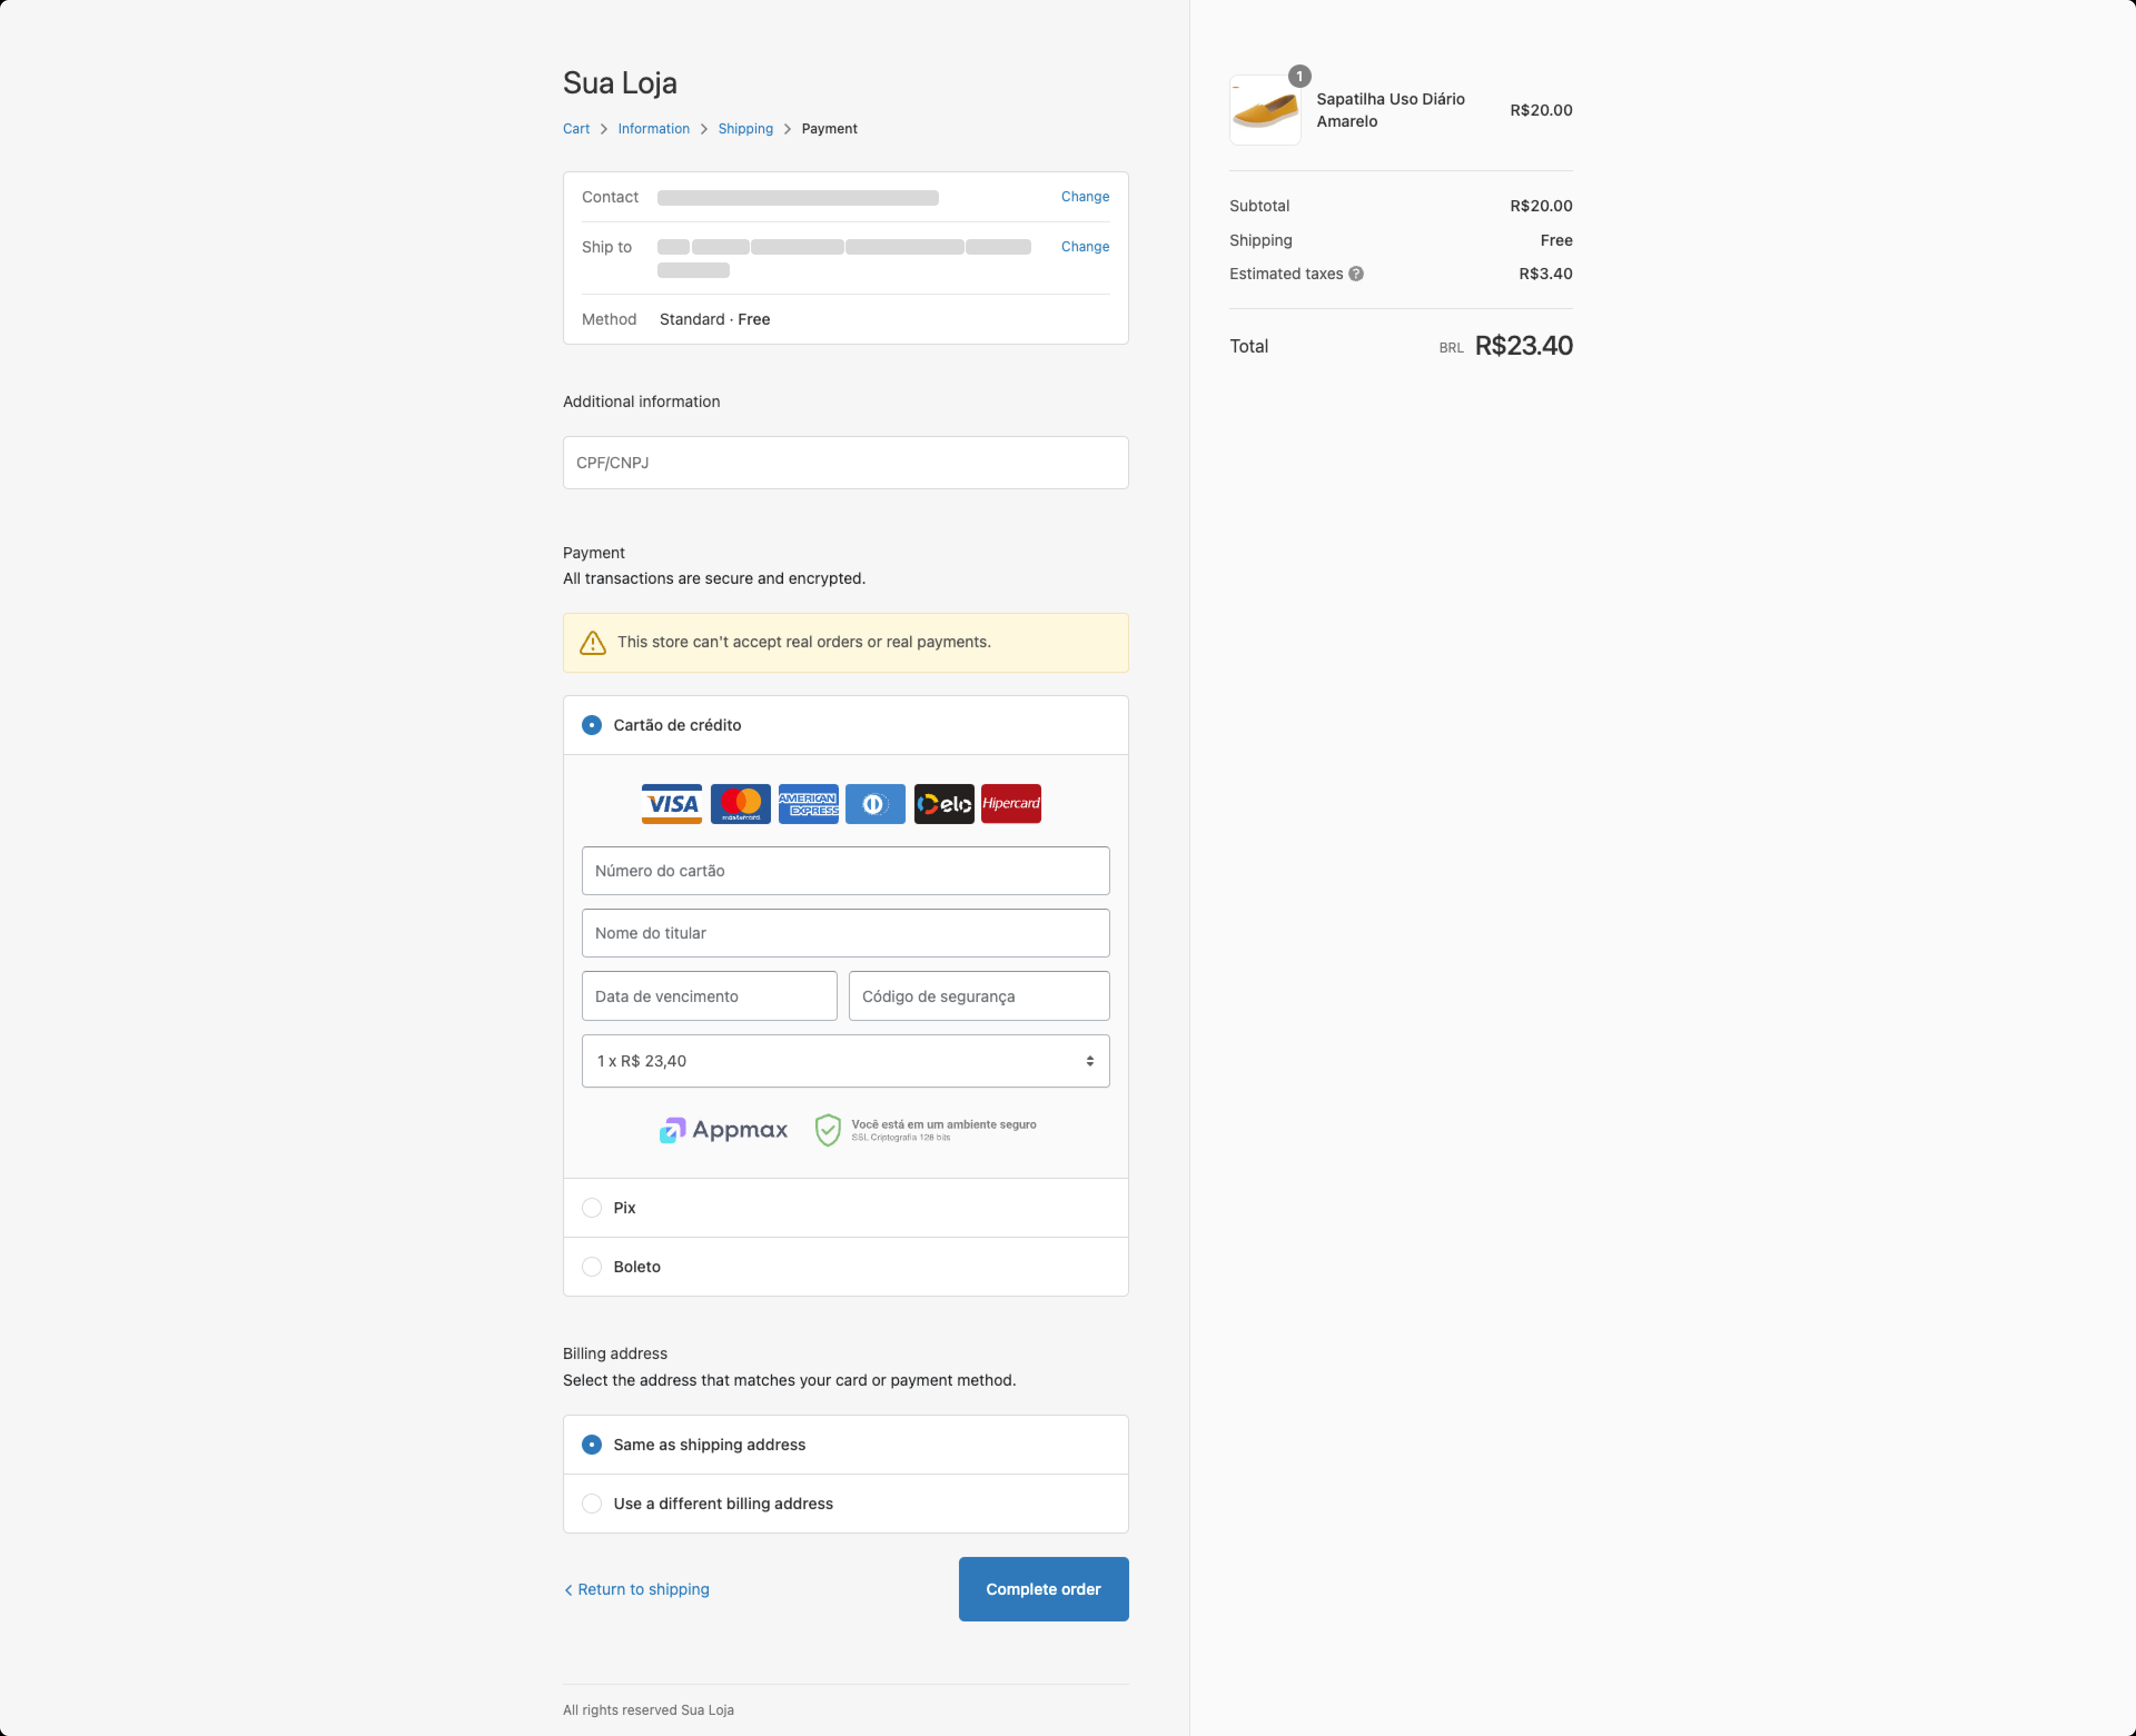Image resolution: width=2136 pixels, height=1736 pixels.
Task: Click the yellow shoe product thumbnail
Action: point(1264,111)
